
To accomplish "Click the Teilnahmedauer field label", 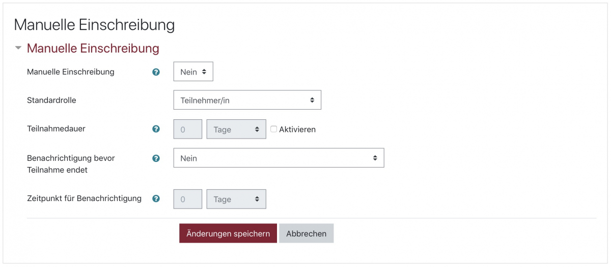I will [x=56, y=129].
